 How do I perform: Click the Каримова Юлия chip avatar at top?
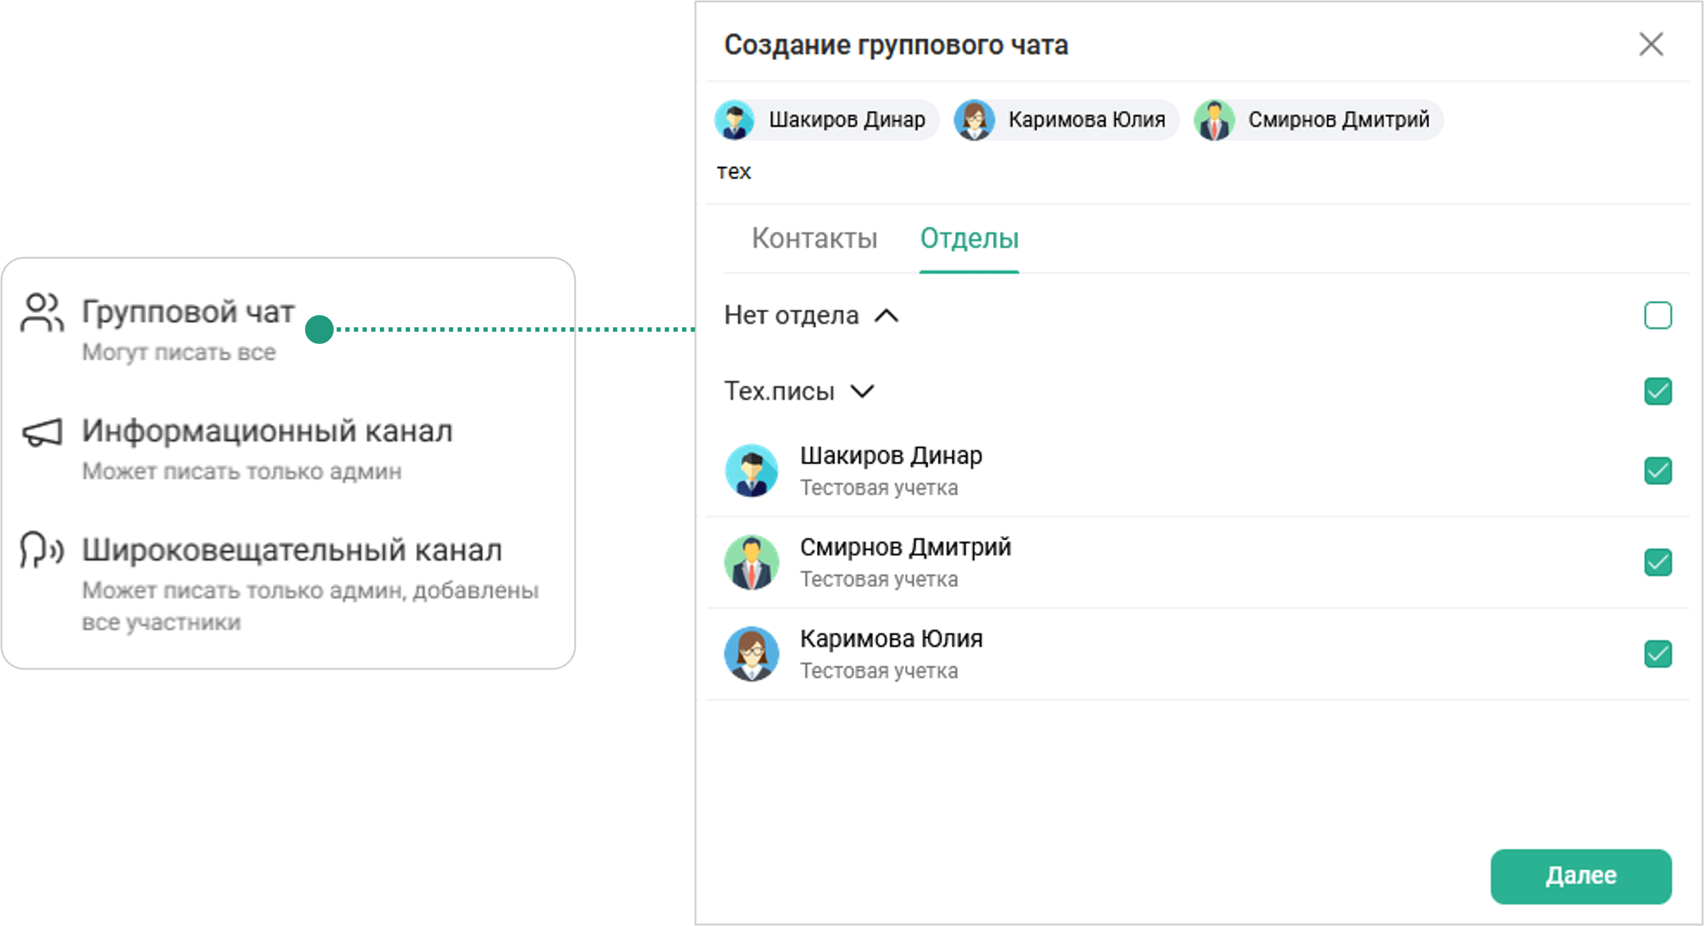click(974, 120)
